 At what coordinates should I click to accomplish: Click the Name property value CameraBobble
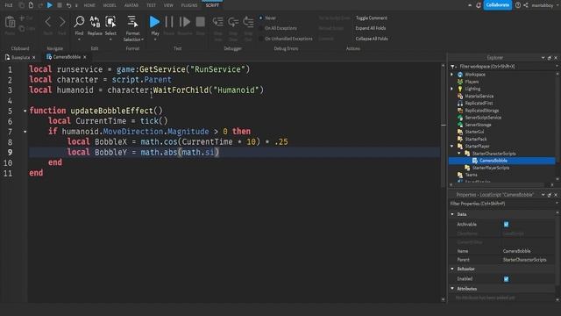coord(516,251)
